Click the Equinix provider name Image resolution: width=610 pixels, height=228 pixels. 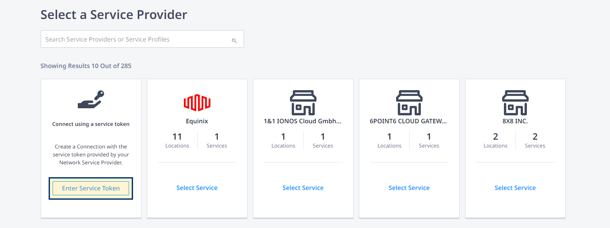click(197, 121)
